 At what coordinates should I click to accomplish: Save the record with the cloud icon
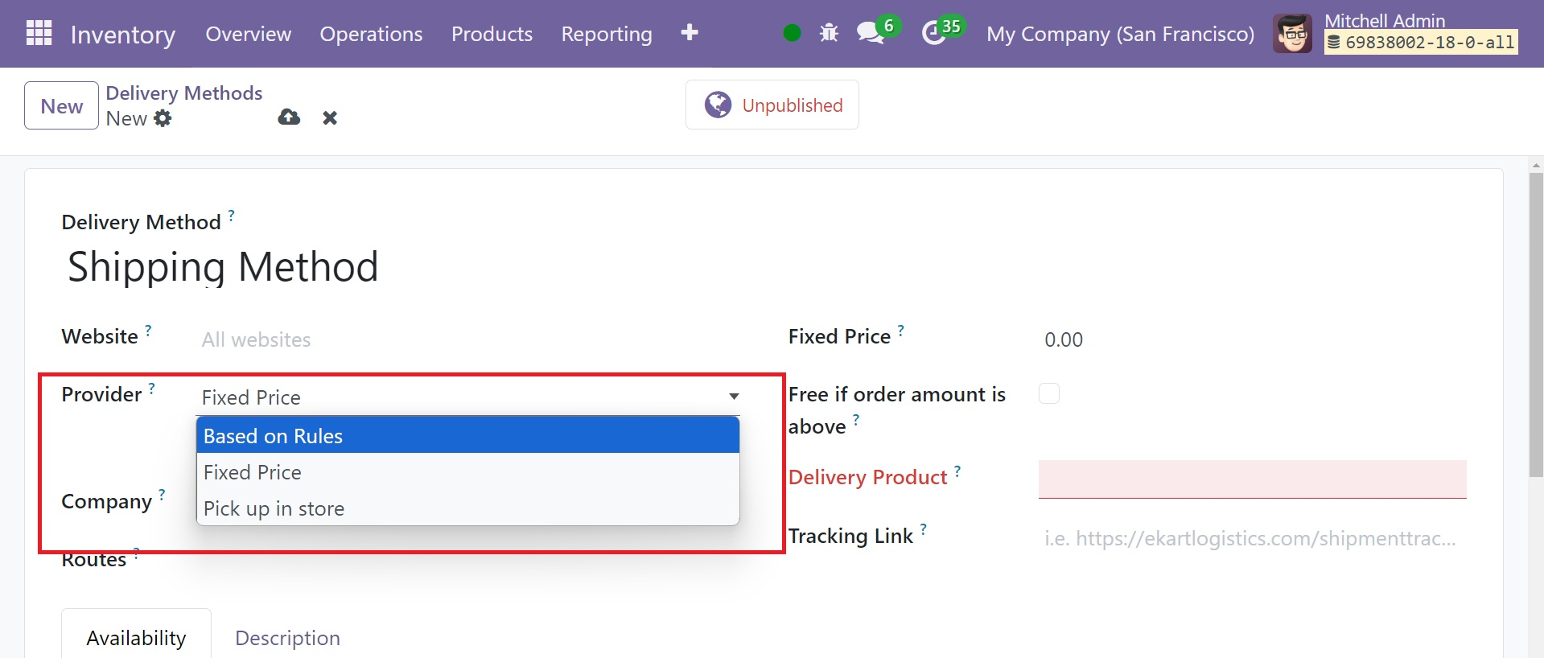pyautogui.click(x=289, y=117)
